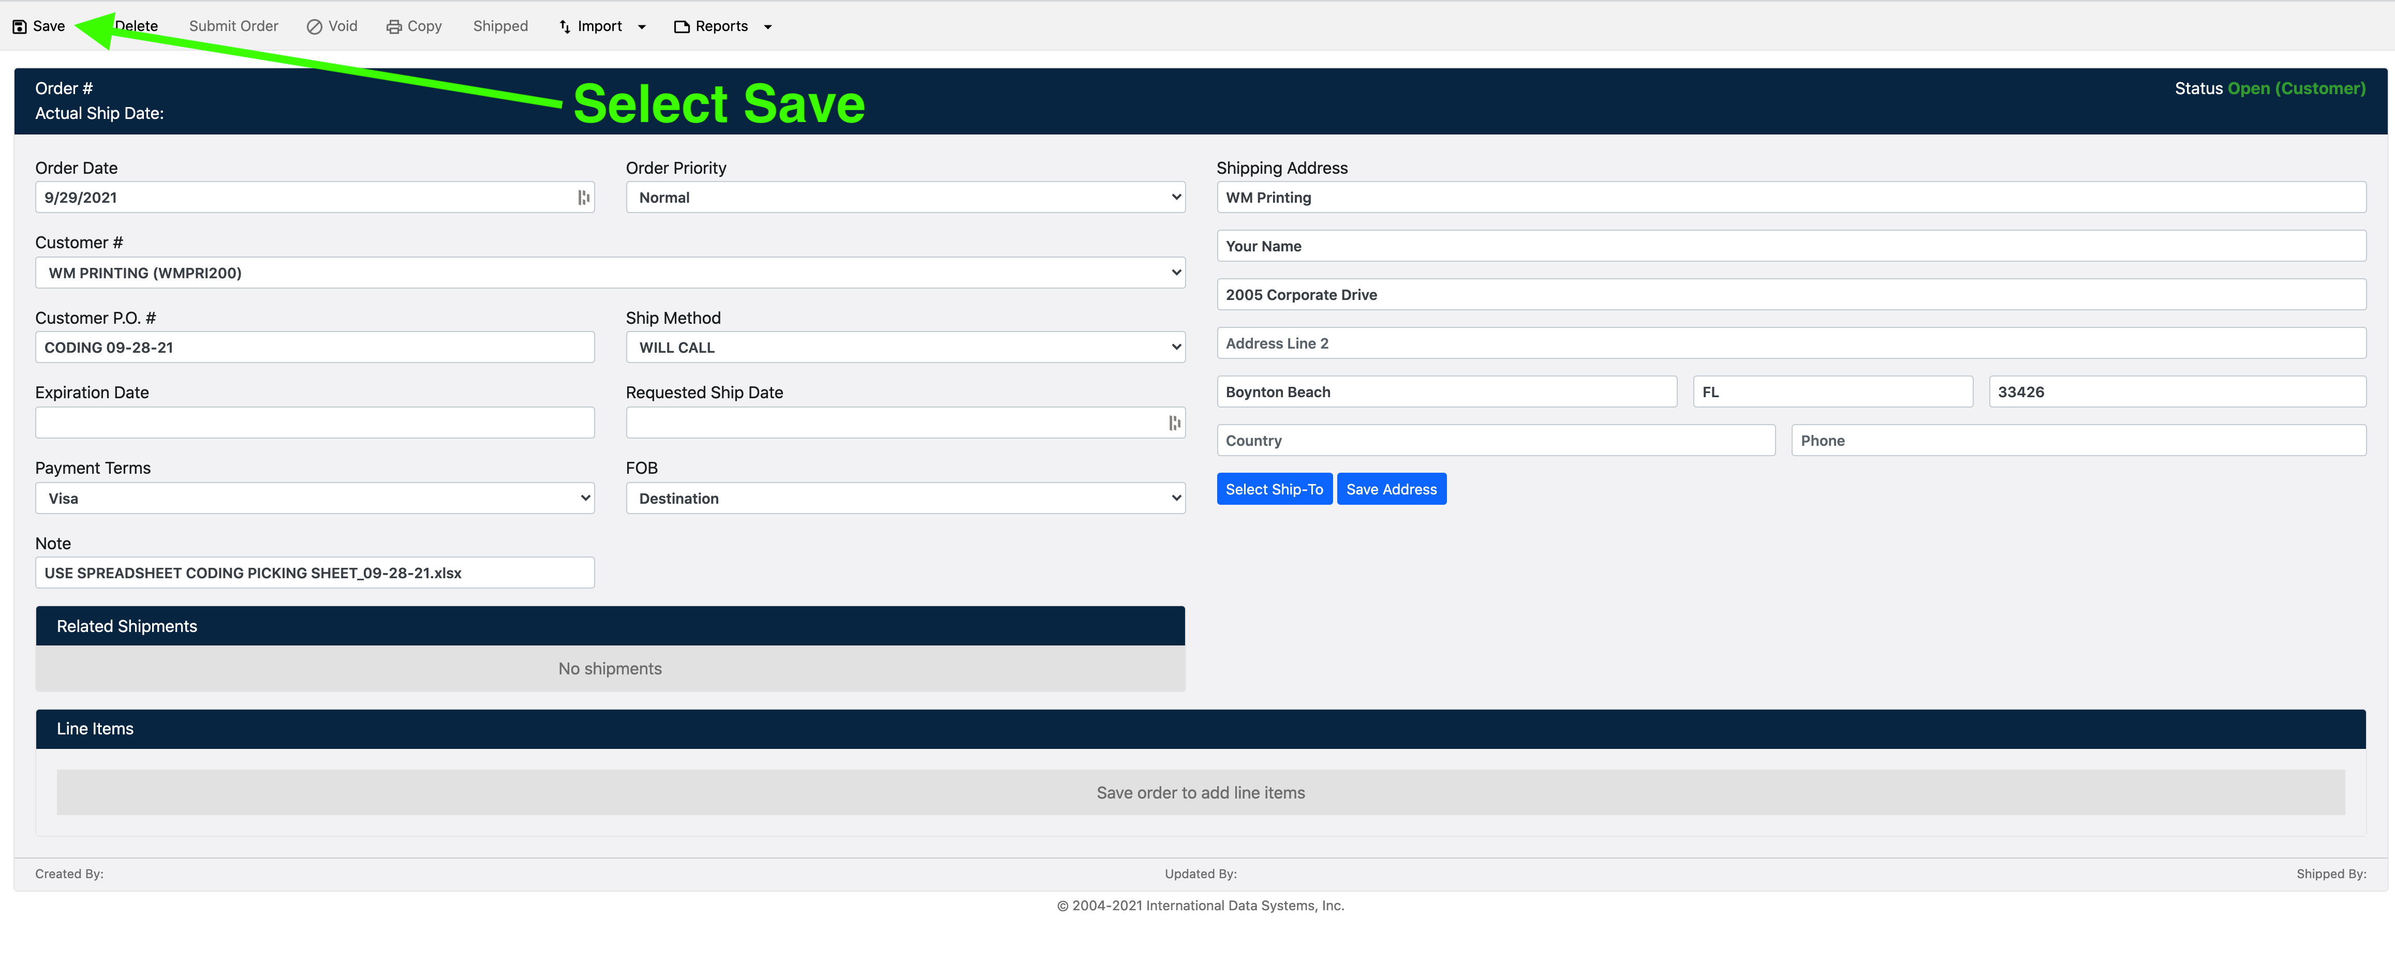Expand the Reports dropdown caret

coord(768,27)
